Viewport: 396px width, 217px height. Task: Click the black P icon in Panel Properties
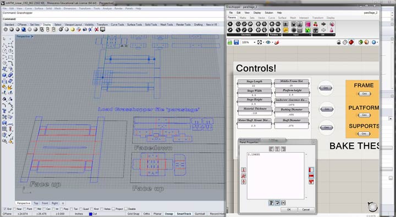[x=271, y=203]
